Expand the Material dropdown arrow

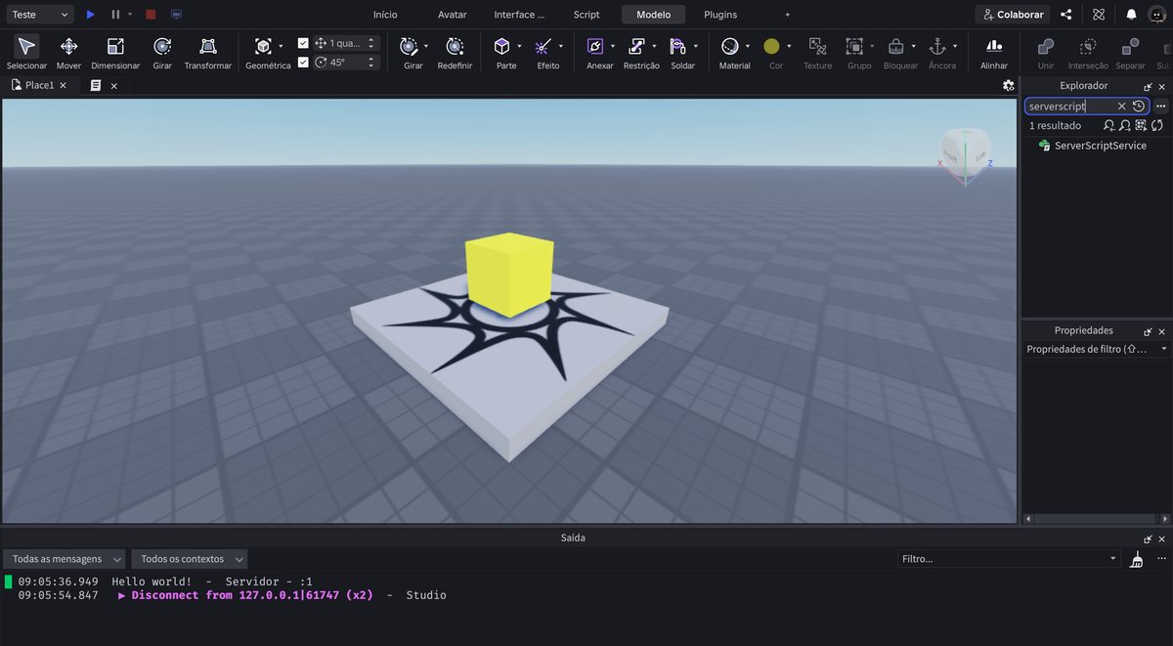coord(748,46)
